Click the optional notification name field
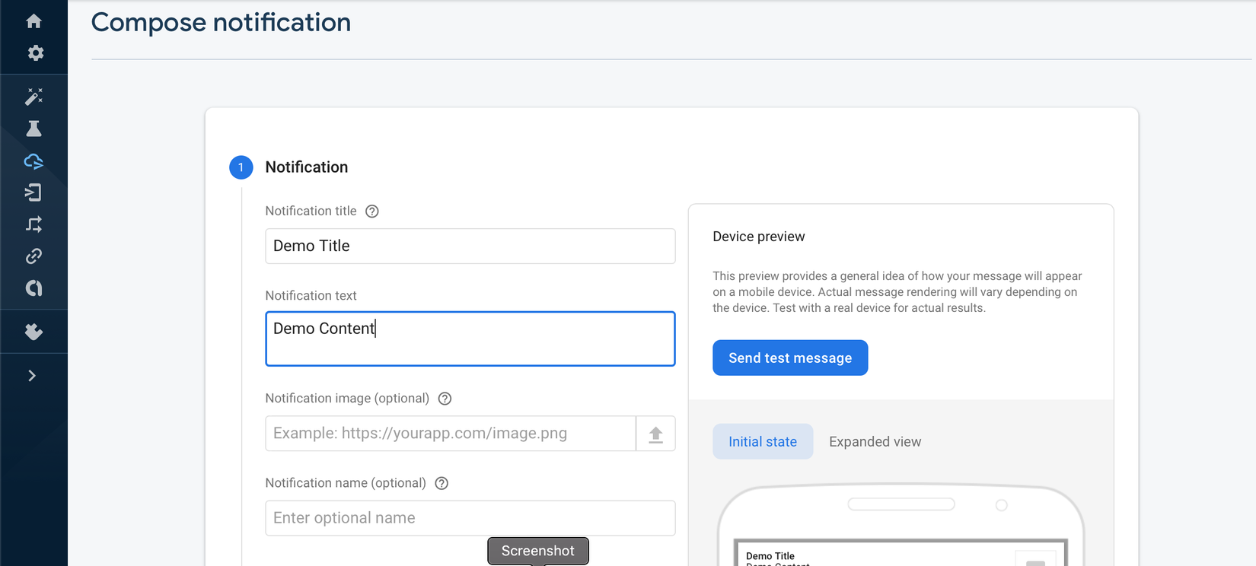This screenshot has width=1256, height=566. [470, 518]
